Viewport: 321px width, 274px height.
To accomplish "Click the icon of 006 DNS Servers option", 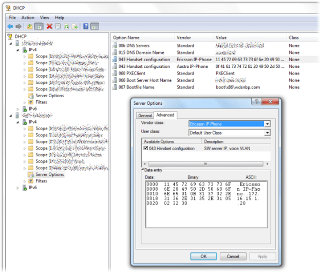I will pos(115,46).
